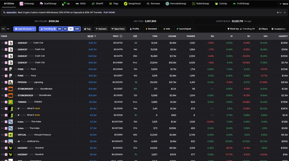Screen dimensions: 289x161
Task: Set Trending timeframe to 5M
Action: [59, 29]
